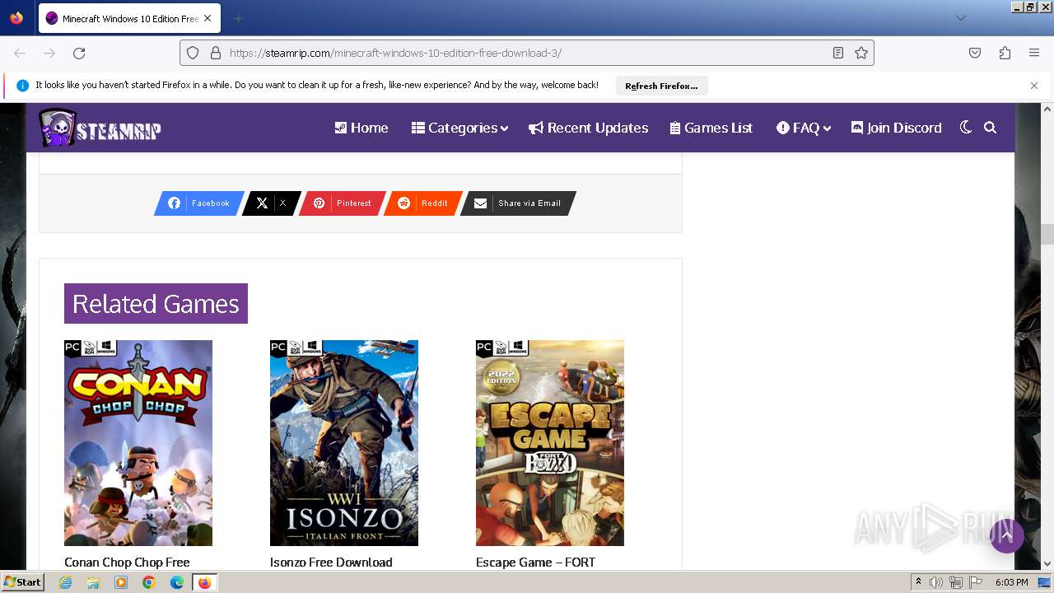Open the SteamRIP logo homepage link
The width and height of the screenshot is (1054, 593).
tap(100, 128)
